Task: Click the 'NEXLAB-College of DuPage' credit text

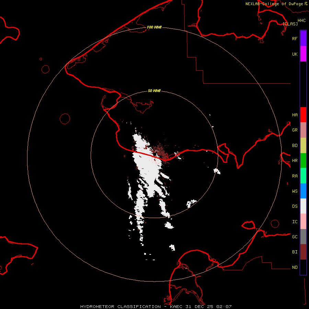Action: (274, 4)
